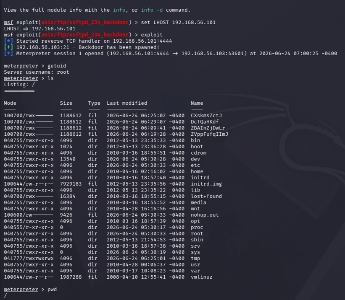Click the 'bin' directory name
This screenshot has width=345, height=300.
coord(195,140)
